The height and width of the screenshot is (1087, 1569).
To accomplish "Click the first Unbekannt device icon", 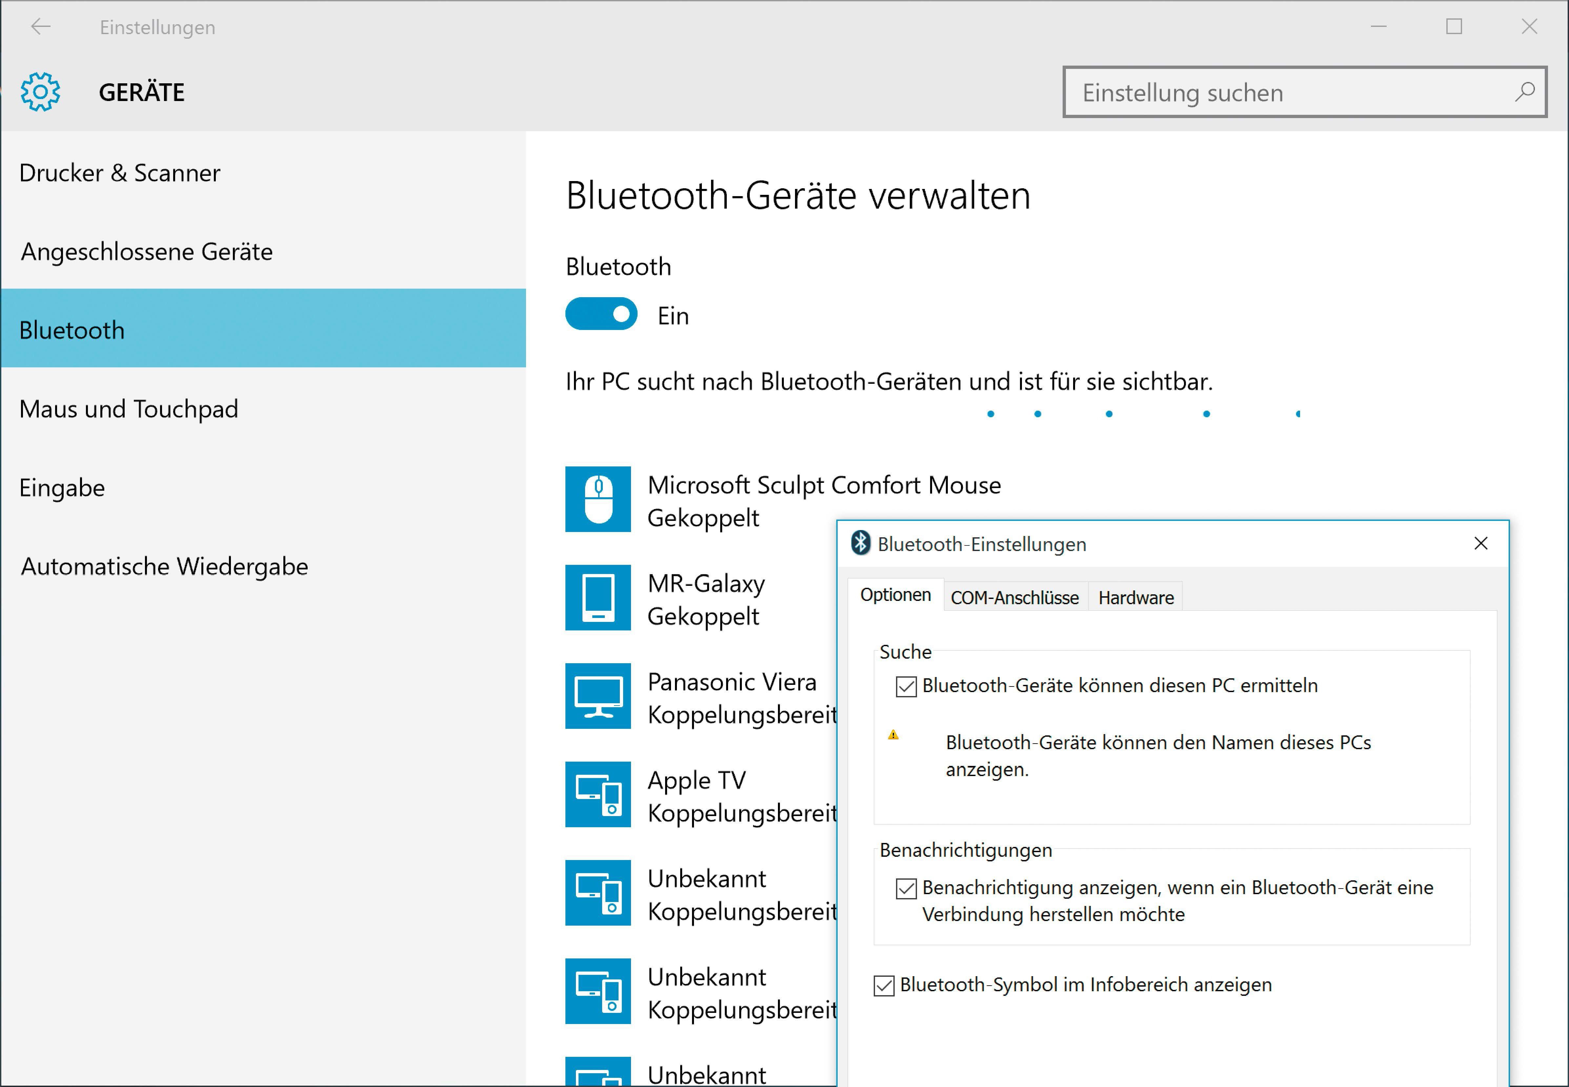I will [597, 893].
